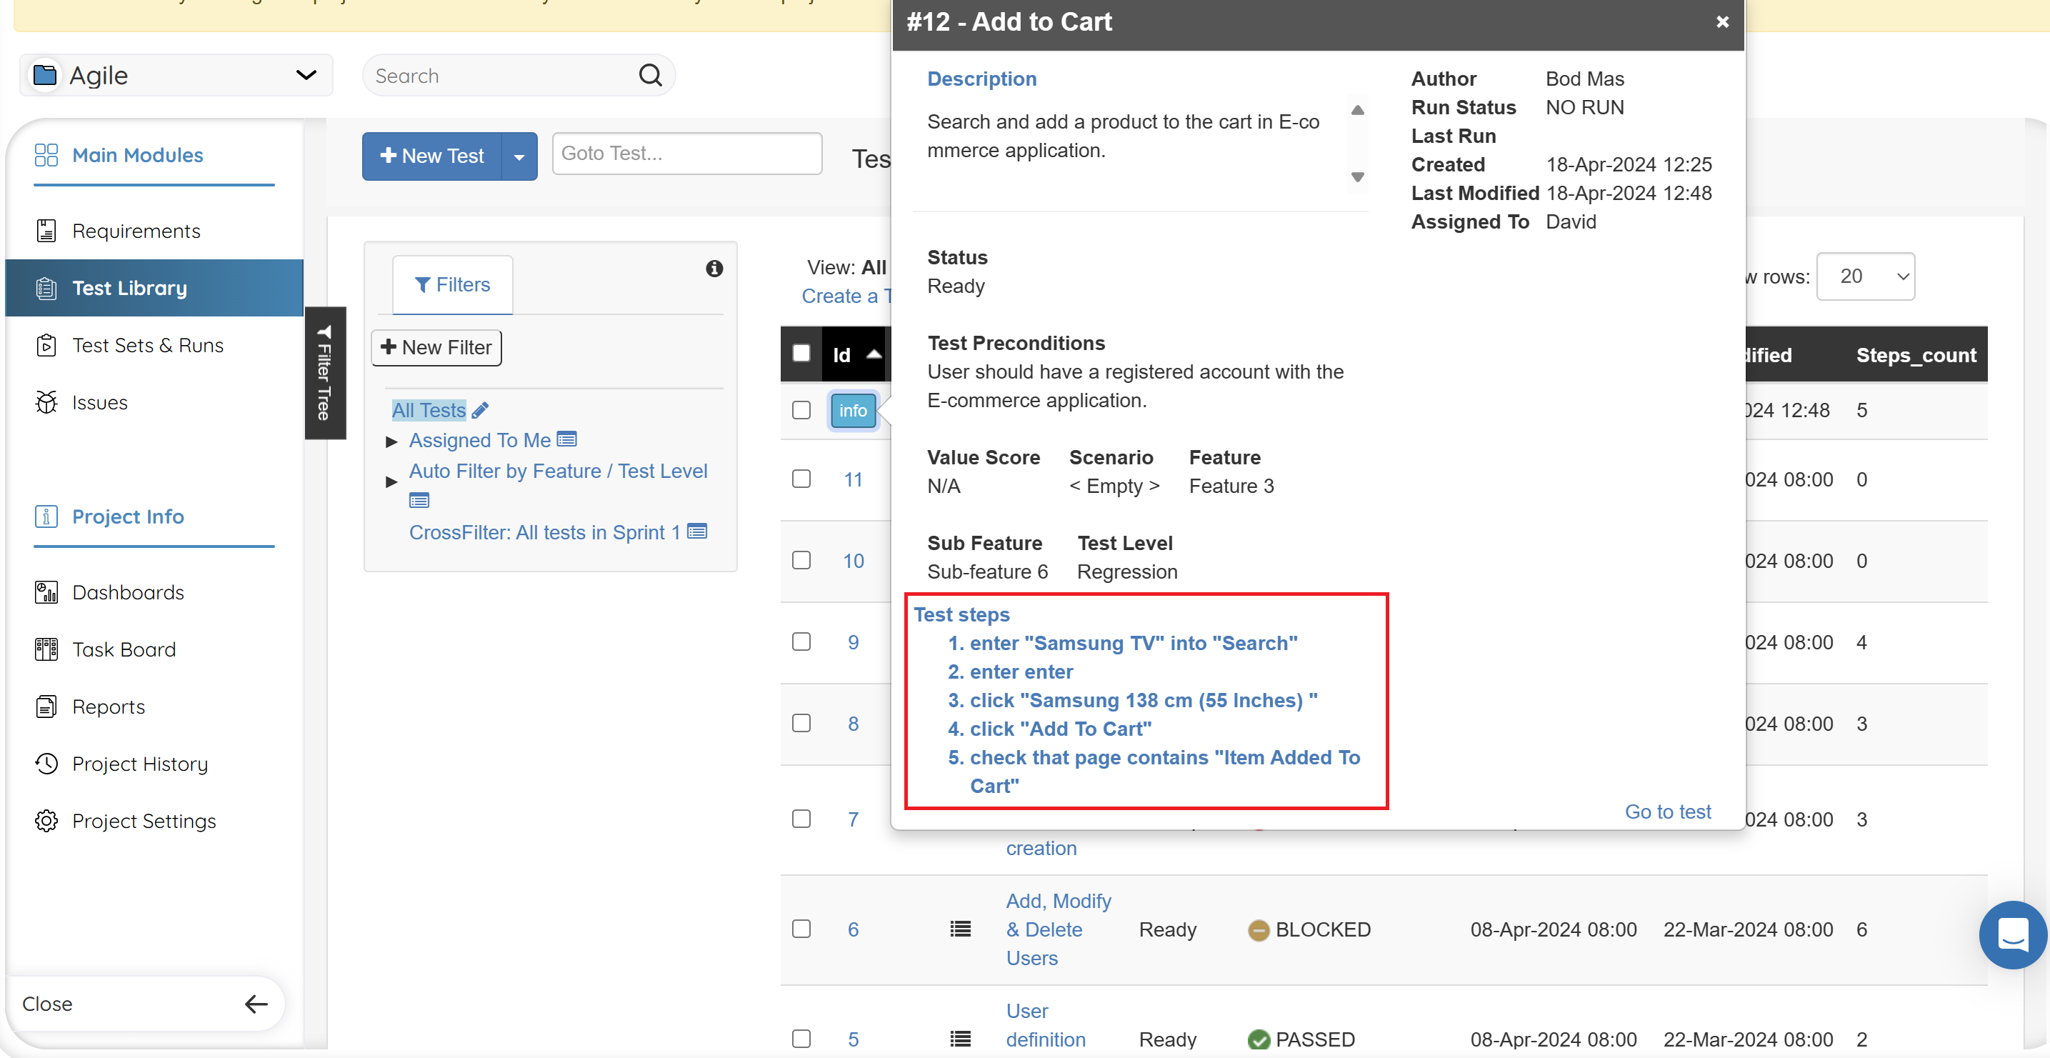Open the New Test dropdown arrow
Viewport: 2050px width, 1058px height.
coord(519,157)
